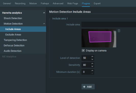Decrease Sensitivity value with down arrow

(x=92, y=66)
